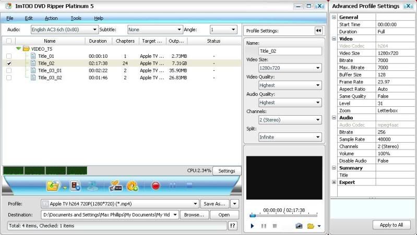This screenshot has height=235, width=417.
Task: Click the Open destination button
Action: [224, 215]
